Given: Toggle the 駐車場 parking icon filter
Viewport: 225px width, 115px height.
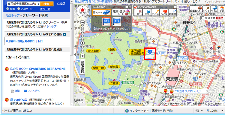Looking at the screenshot, I should 172,13.
